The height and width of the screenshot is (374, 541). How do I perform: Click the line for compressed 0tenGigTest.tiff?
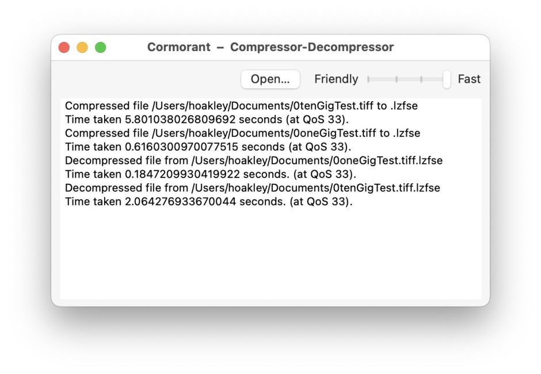point(241,106)
